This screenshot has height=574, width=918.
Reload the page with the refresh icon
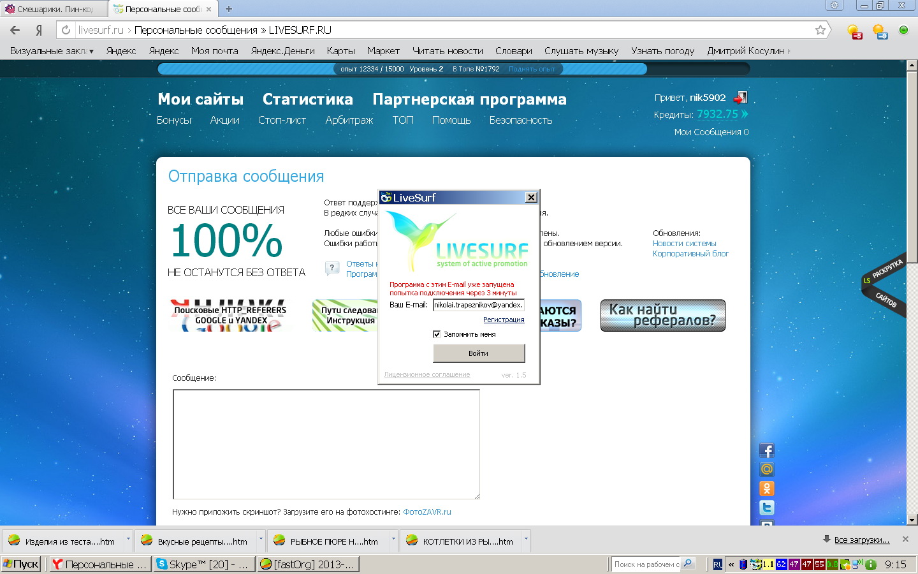[66, 30]
